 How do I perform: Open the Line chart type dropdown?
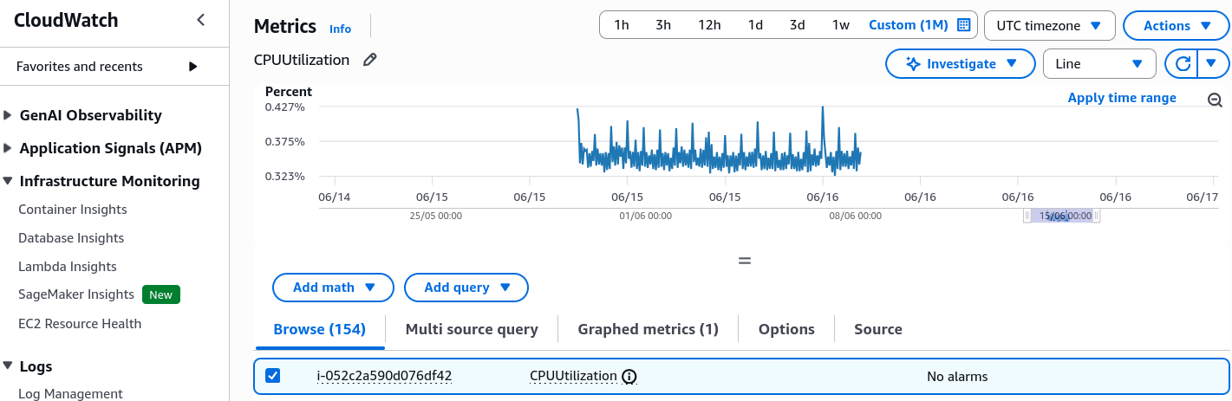(1099, 63)
